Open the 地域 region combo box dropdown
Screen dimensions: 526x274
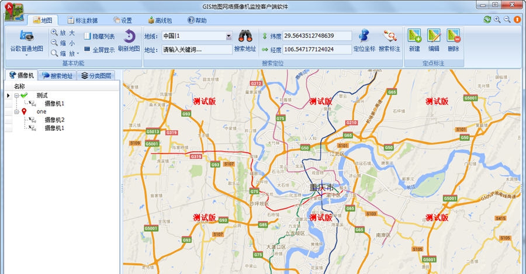tap(229, 36)
